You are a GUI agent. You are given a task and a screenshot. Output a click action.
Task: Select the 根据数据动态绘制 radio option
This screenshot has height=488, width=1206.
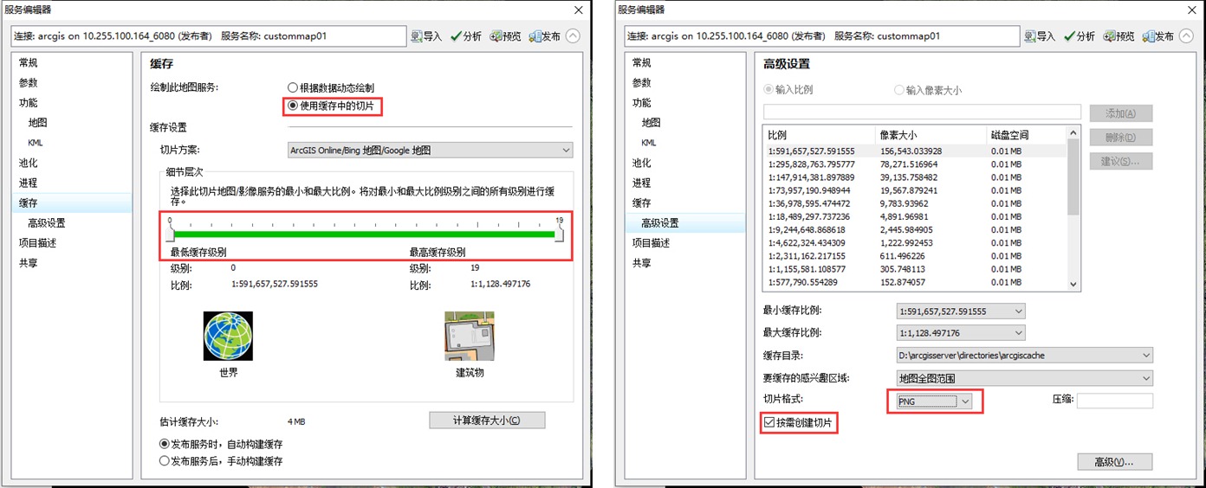click(x=293, y=88)
